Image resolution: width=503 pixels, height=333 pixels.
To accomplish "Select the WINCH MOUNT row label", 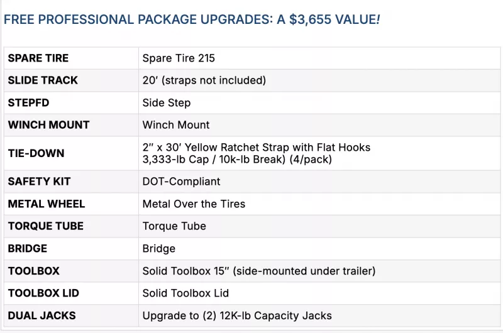I will click(48, 124).
